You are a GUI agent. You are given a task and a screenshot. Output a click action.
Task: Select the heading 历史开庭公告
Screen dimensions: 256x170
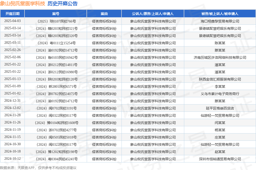[x=62, y=3]
